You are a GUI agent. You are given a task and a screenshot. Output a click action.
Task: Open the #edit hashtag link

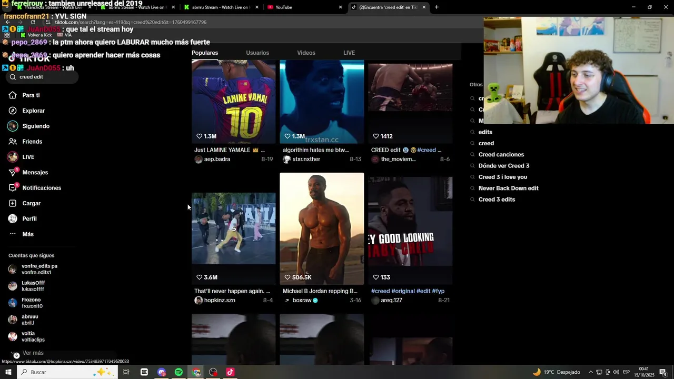tap(423, 291)
